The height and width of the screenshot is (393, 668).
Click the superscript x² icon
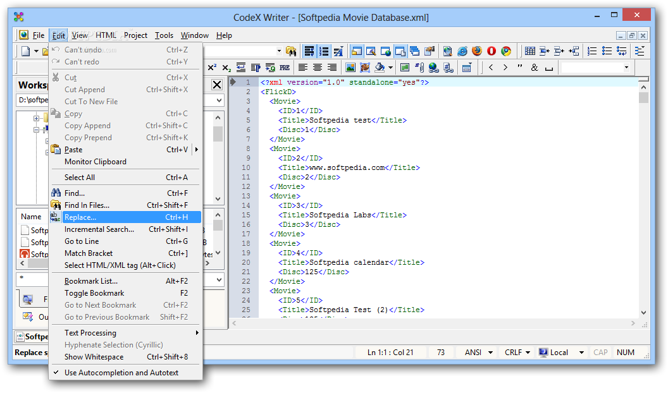[212, 67]
